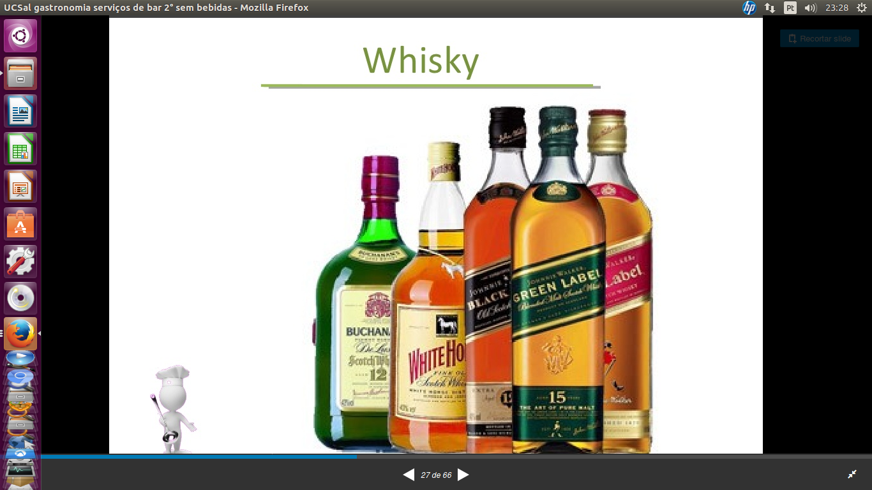
Task: Switch to Firefox in the dock
Action: point(20,334)
